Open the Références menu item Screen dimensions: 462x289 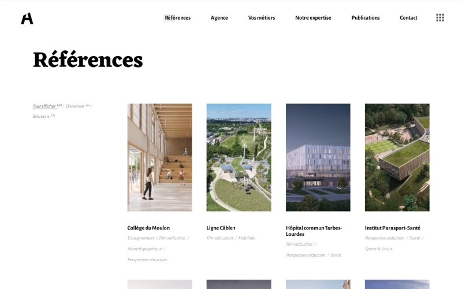click(177, 18)
